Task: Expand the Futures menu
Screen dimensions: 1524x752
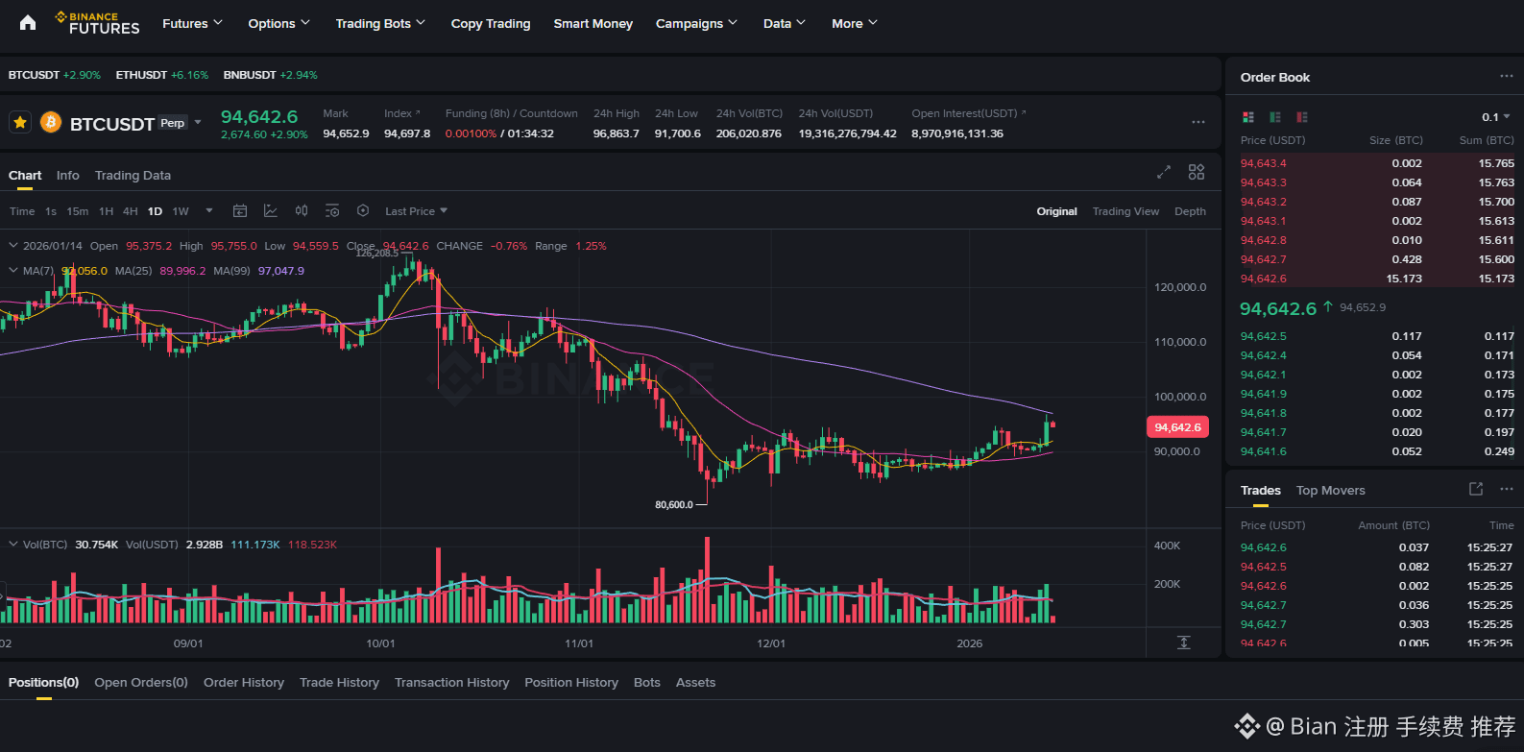Action: coord(192,23)
